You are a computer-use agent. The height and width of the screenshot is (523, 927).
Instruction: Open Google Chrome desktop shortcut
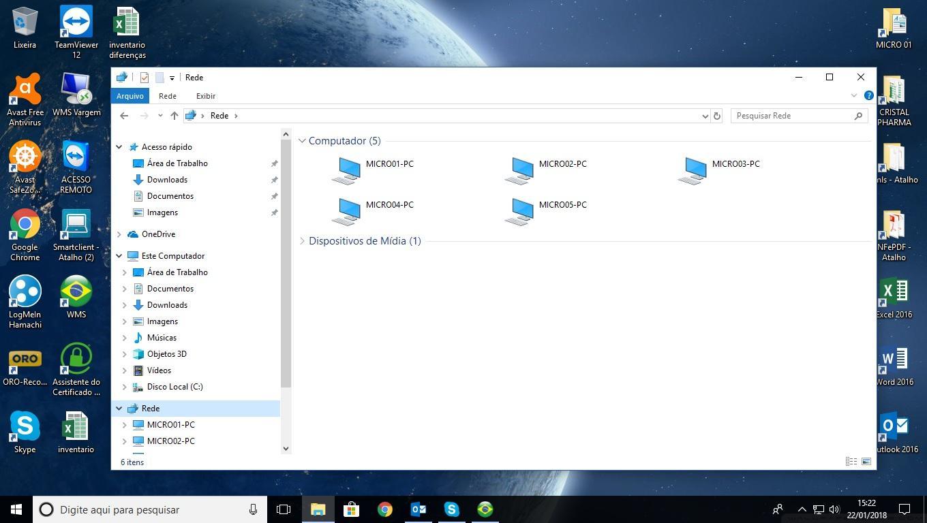tap(25, 235)
